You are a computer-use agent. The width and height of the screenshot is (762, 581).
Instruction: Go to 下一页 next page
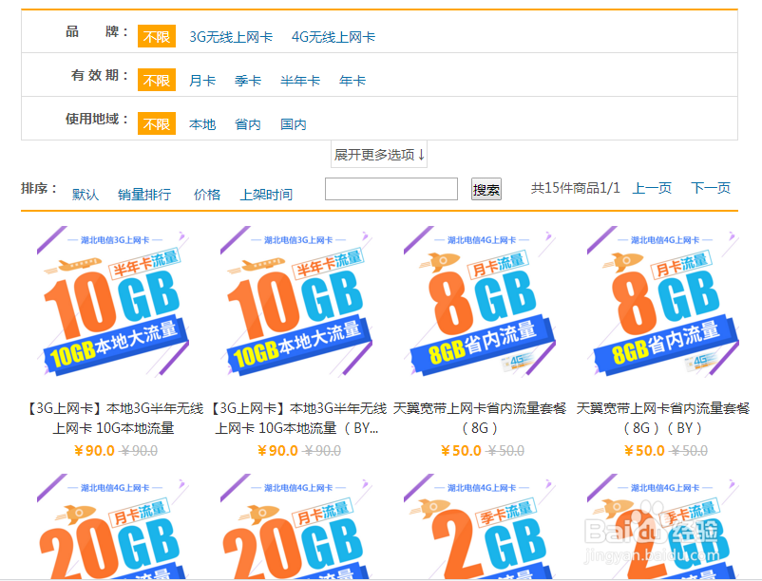tap(711, 188)
